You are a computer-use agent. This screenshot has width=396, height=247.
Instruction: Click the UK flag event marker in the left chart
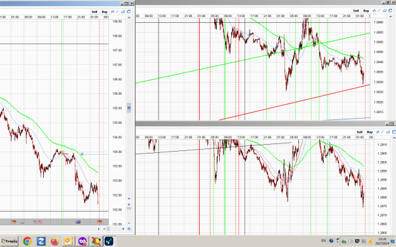[22, 222]
